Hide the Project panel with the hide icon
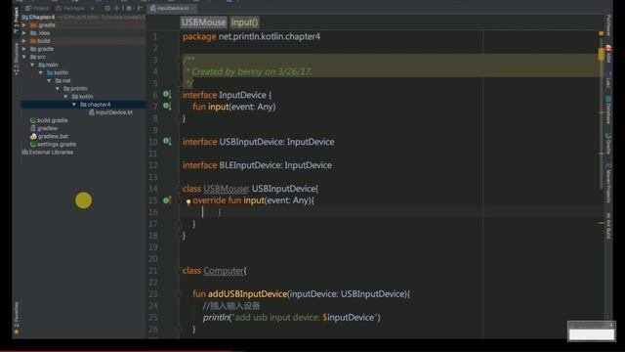The height and width of the screenshot is (352, 625). coord(140,8)
